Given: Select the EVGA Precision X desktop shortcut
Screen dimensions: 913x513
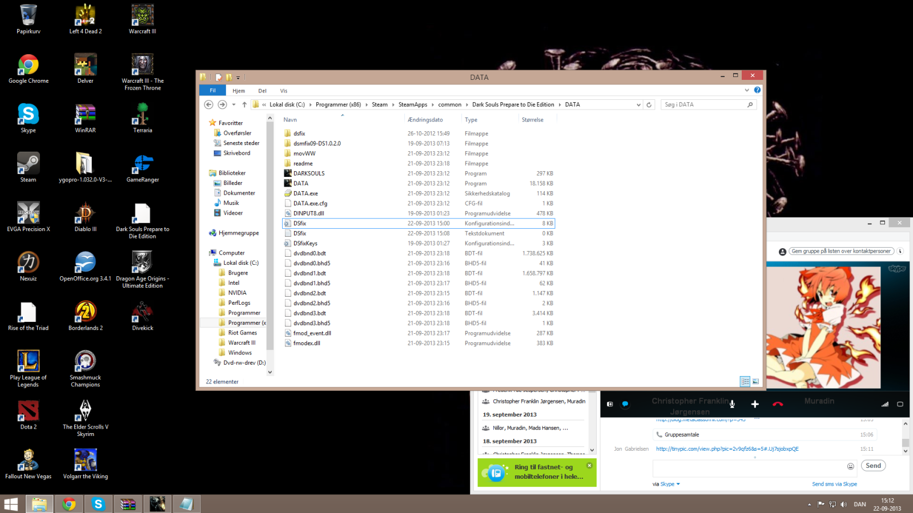Looking at the screenshot, I should 28,217.
